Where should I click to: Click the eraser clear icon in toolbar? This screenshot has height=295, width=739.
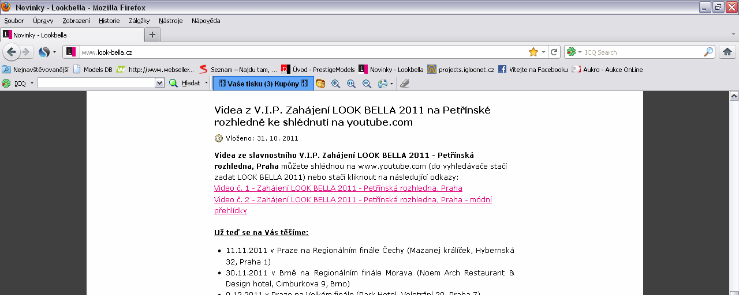(404, 84)
